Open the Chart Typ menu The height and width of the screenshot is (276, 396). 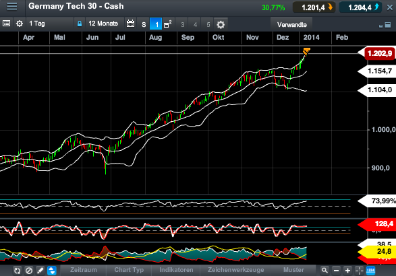click(129, 270)
